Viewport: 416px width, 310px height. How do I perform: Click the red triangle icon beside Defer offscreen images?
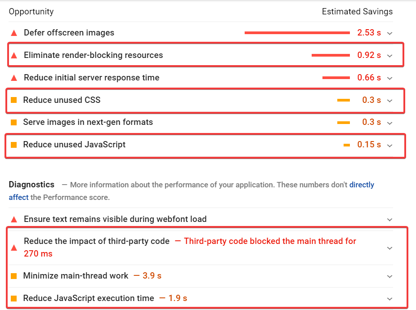tap(14, 32)
